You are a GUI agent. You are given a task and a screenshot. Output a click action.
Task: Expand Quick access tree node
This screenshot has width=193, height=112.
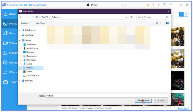click(20, 30)
